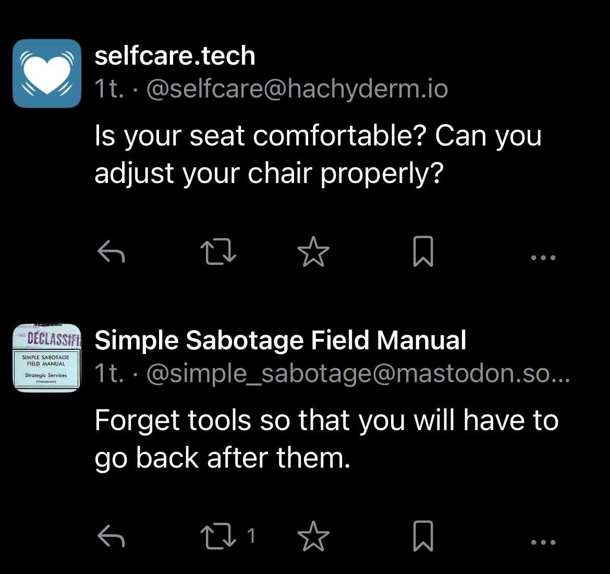The height and width of the screenshot is (574, 610).
Task: Open the 'Forget tools' post text
Action: [326, 438]
